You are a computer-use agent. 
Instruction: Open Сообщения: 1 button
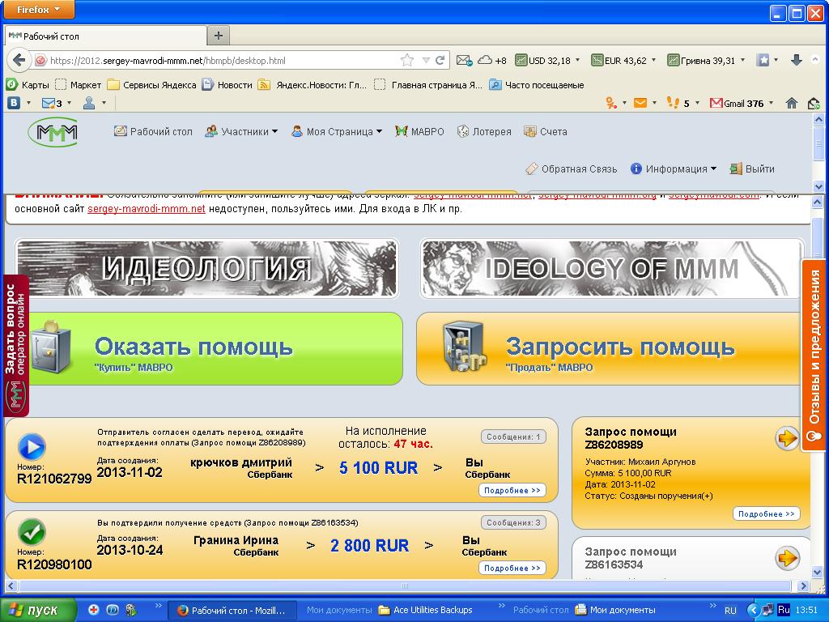[512, 437]
